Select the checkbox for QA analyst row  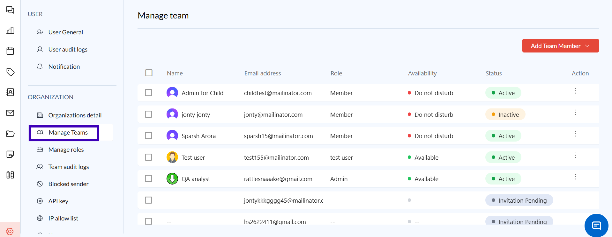coord(148,178)
